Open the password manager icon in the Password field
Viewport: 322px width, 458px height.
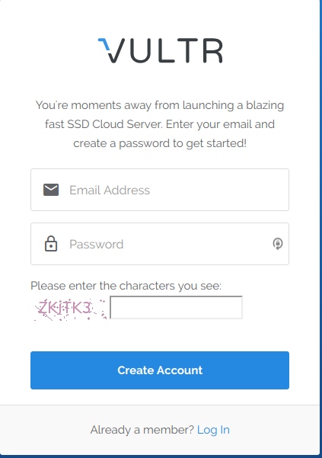pos(277,244)
